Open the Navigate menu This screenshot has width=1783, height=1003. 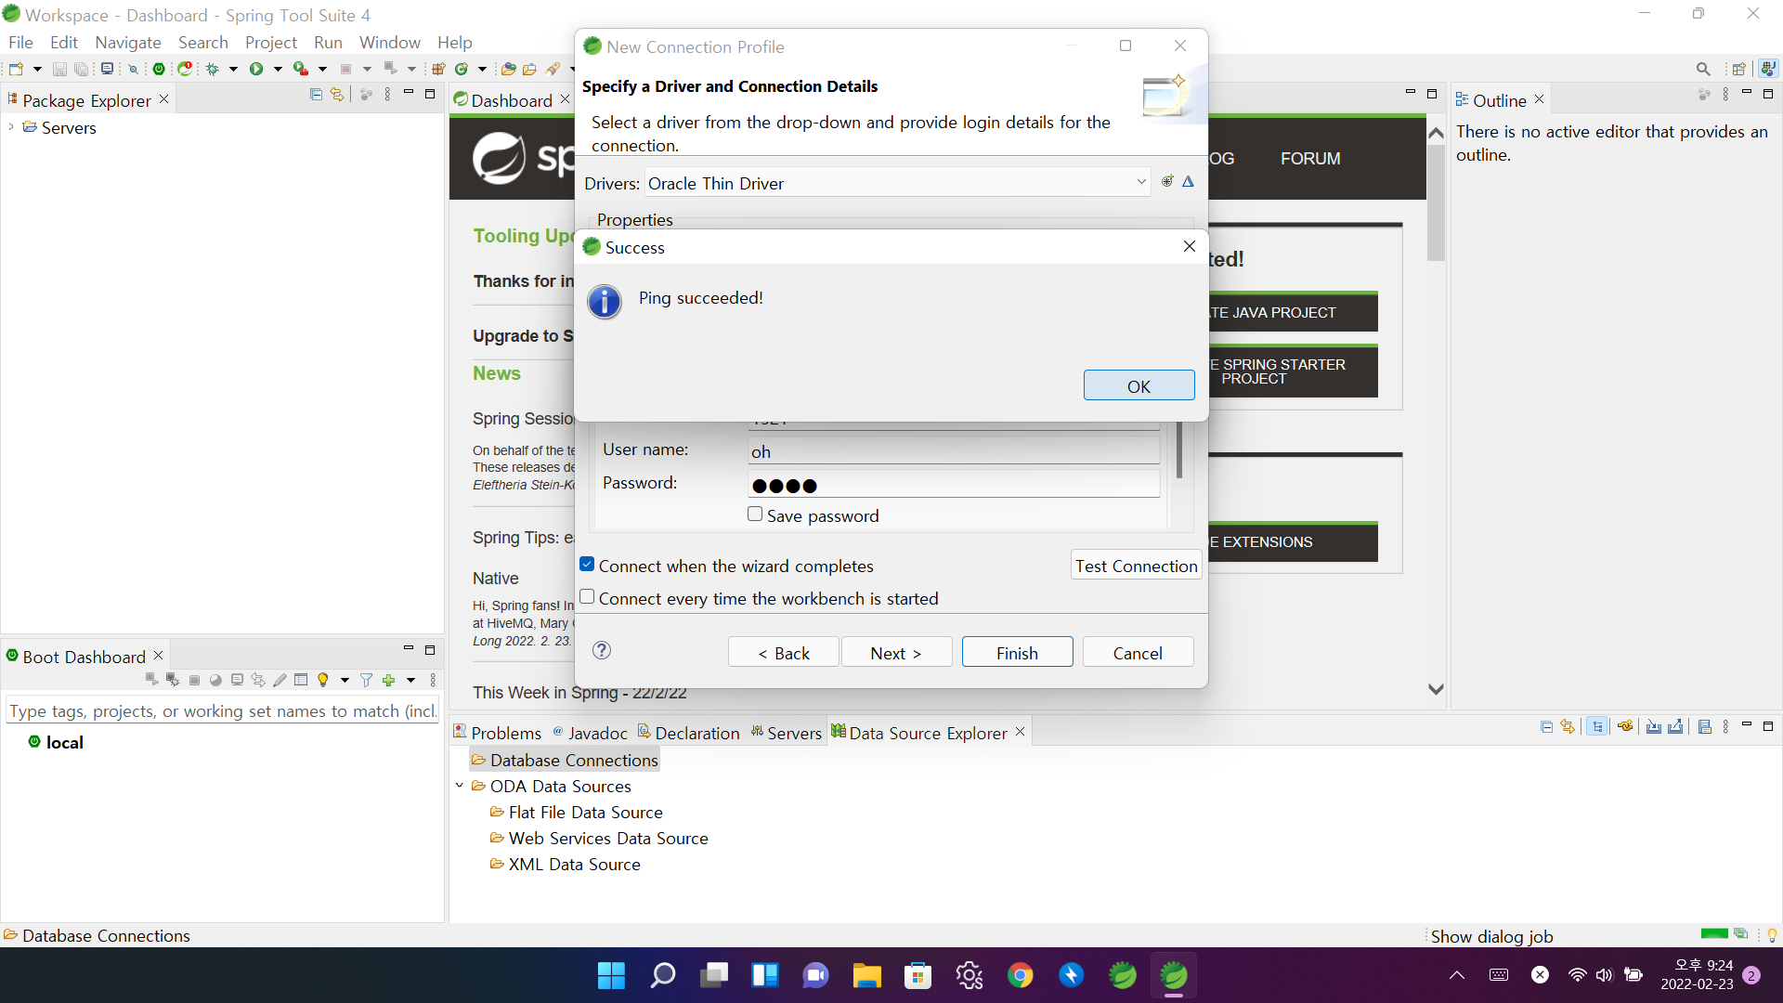coord(127,42)
